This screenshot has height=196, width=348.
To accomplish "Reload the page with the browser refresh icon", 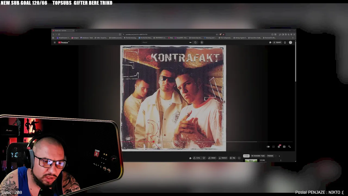I will 59,35.
